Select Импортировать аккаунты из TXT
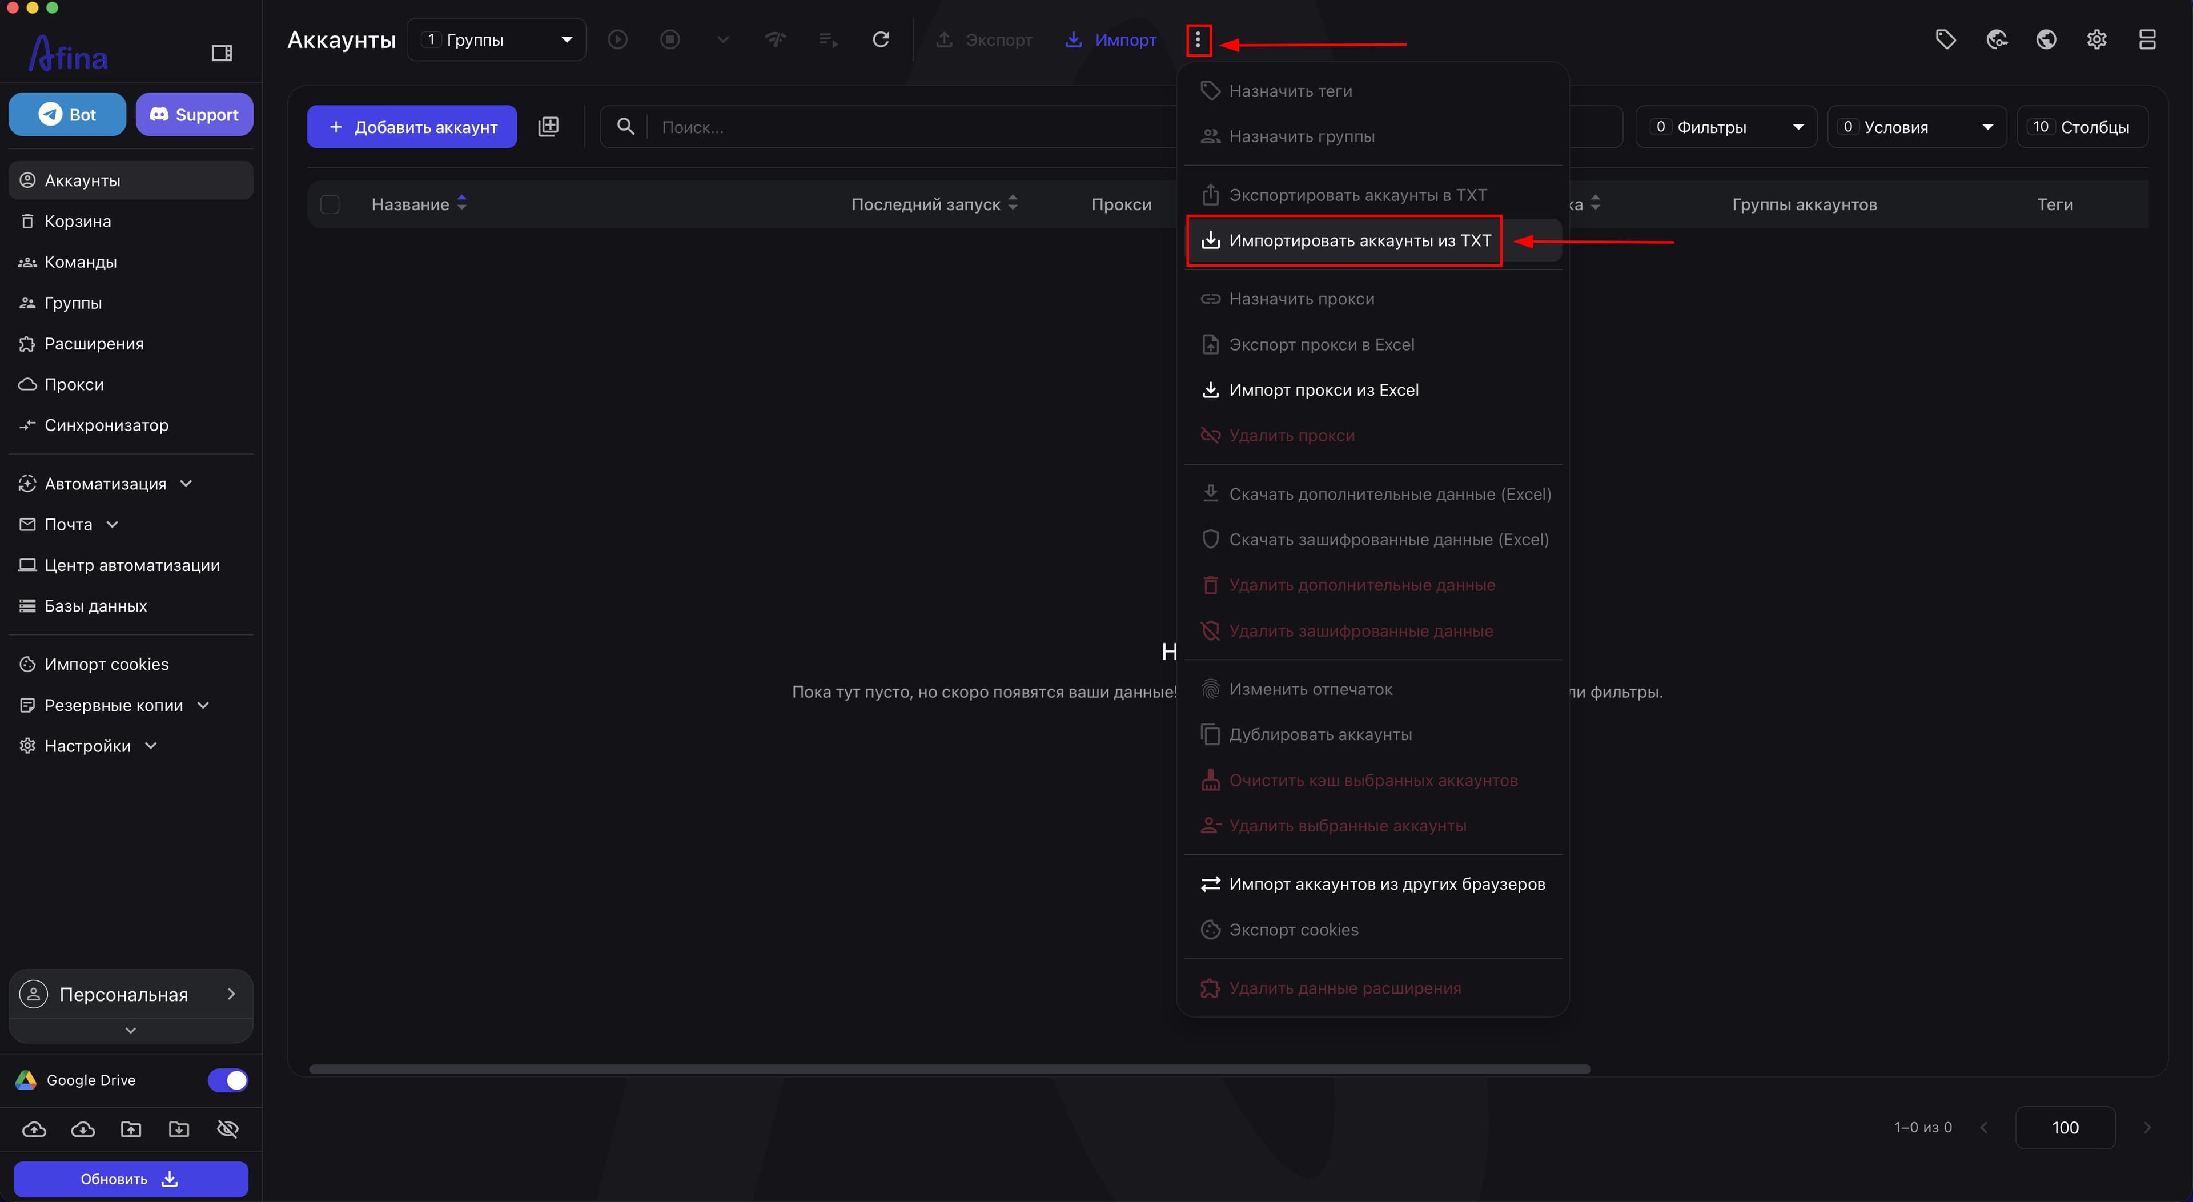This screenshot has height=1202, width=2193. [x=1372, y=241]
